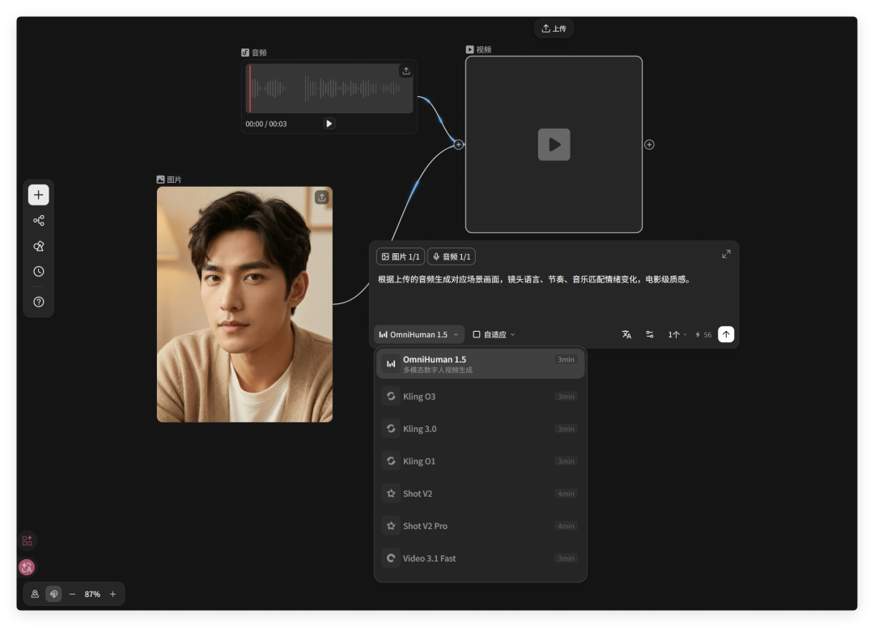This screenshot has height=627, width=874.
Task: Open the OmniHuman 1.5 model dropdown
Action: (418, 334)
